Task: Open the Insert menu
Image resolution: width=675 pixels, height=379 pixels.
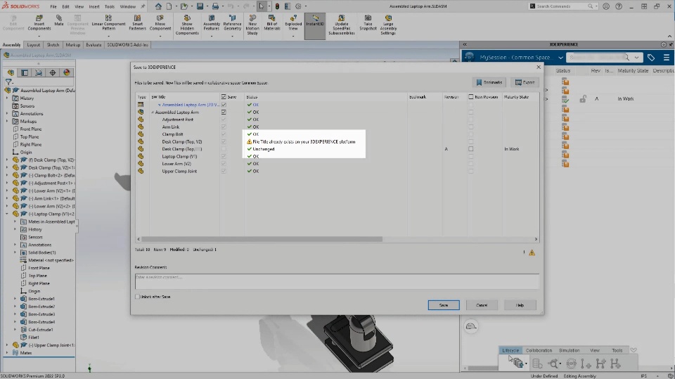Action: pyautogui.click(x=94, y=6)
